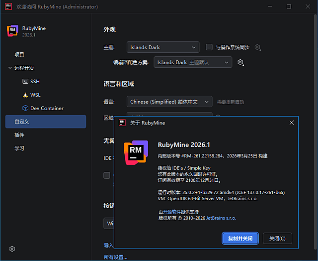Select 插件 in the left sidebar
The width and height of the screenshot is (318, 261).
[19, 135]
